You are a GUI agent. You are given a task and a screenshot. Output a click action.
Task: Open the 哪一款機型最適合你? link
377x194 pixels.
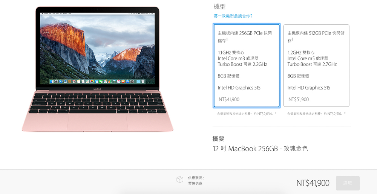233,16
